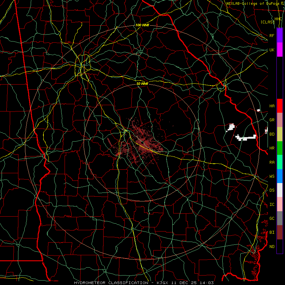Click the HR legend label
The image size is (285, 285).
coord(272,148)
